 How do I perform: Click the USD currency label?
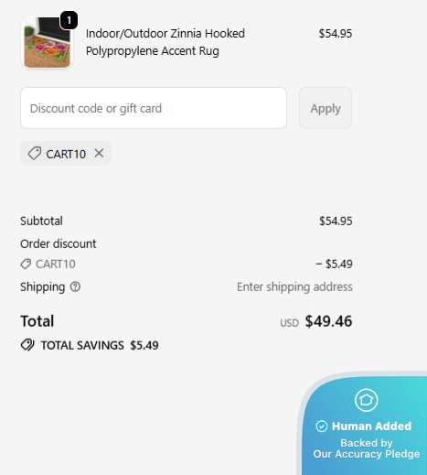coord(289,323)
